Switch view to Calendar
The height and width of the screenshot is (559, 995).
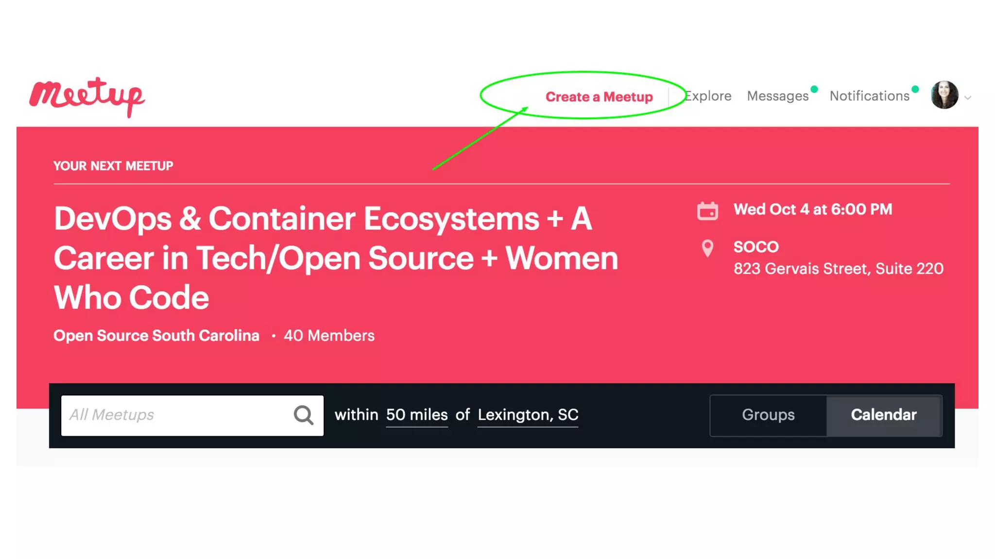(x=884, y=415)
